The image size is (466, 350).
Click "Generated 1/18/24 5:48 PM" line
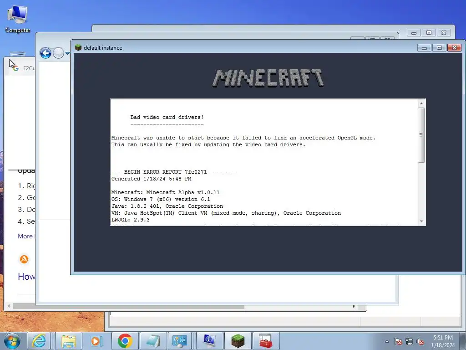[151, 179]
